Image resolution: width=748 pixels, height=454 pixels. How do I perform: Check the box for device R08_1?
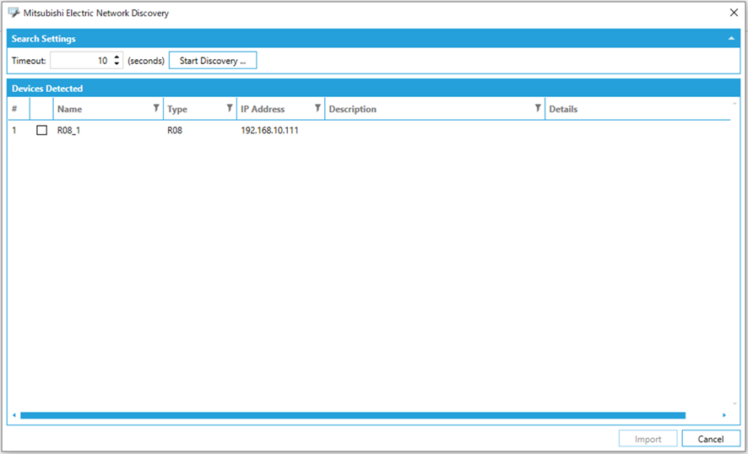point(41,131)
